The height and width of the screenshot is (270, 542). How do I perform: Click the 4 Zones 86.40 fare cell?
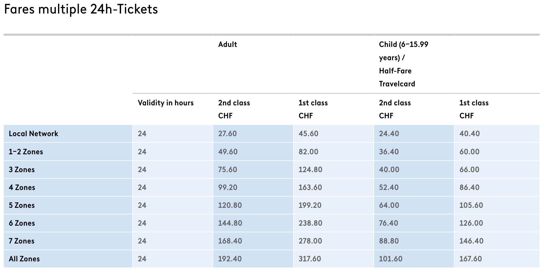pyautogui.click(x=469, y=187)
